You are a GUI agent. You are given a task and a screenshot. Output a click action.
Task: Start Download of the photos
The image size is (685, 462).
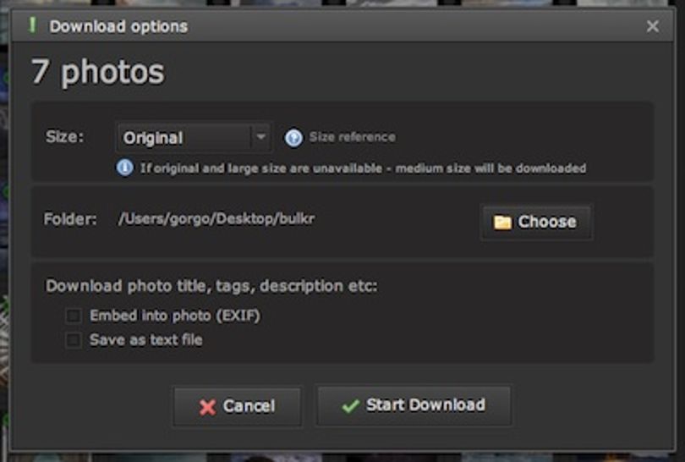pyautogui.click(x=414, y=405)
